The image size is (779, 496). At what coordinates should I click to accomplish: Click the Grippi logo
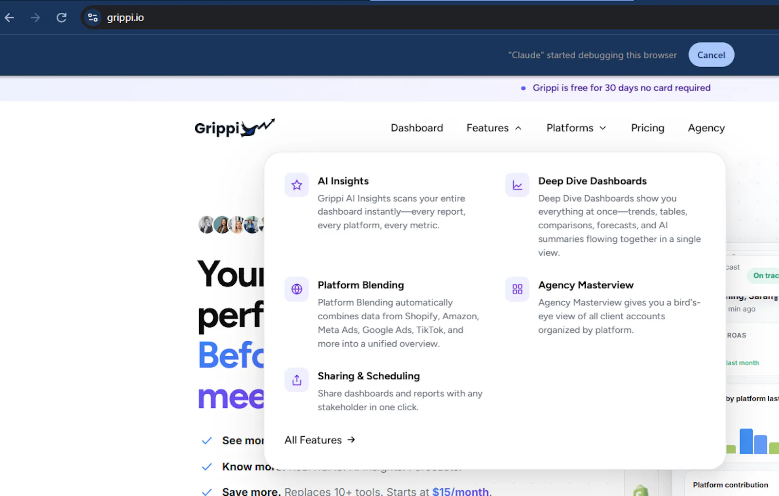pos(235,128)
